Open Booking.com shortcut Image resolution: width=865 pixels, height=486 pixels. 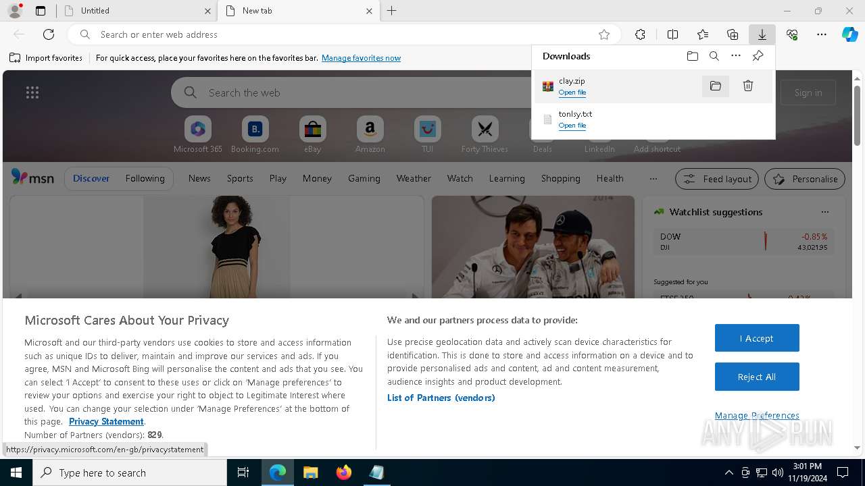255,134
